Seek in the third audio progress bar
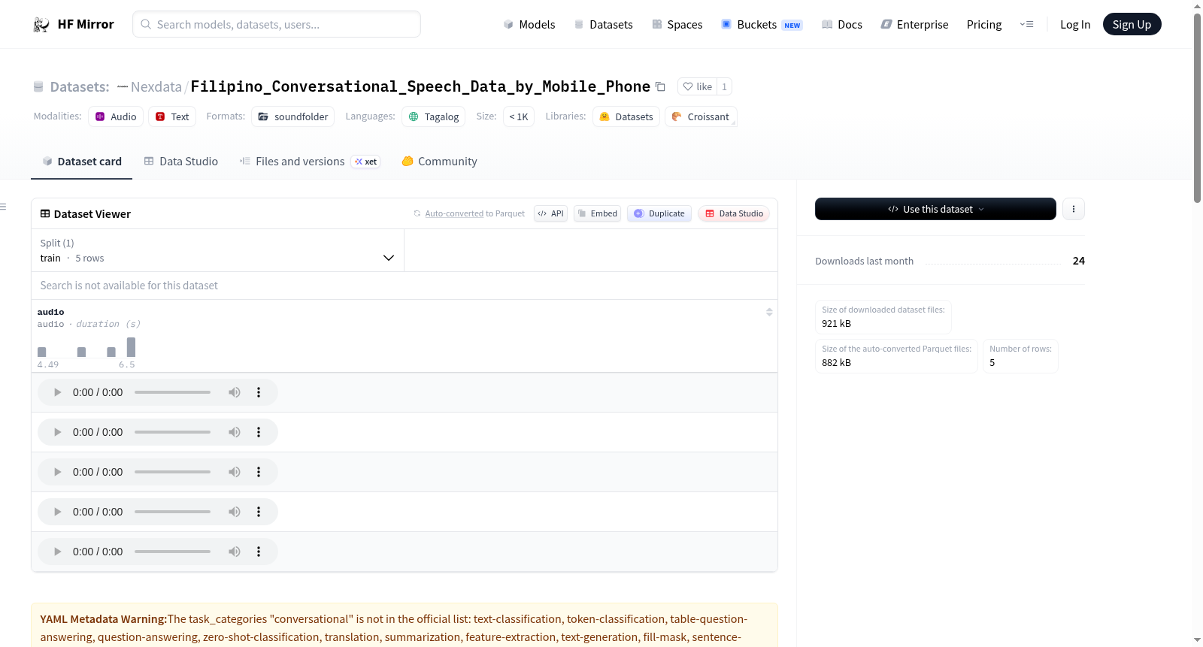 coord(172,472)
